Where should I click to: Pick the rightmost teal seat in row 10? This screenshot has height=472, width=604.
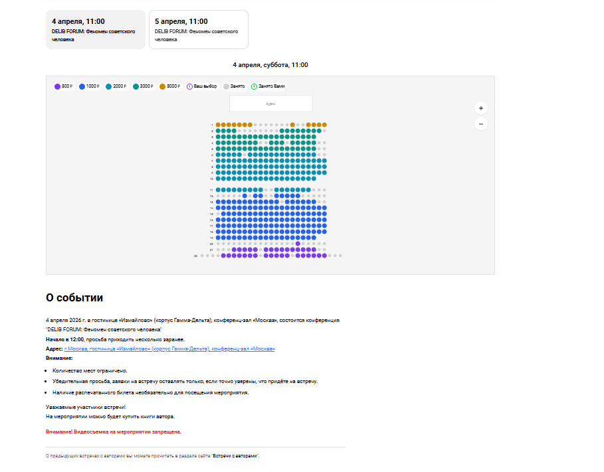coord(314,179)
